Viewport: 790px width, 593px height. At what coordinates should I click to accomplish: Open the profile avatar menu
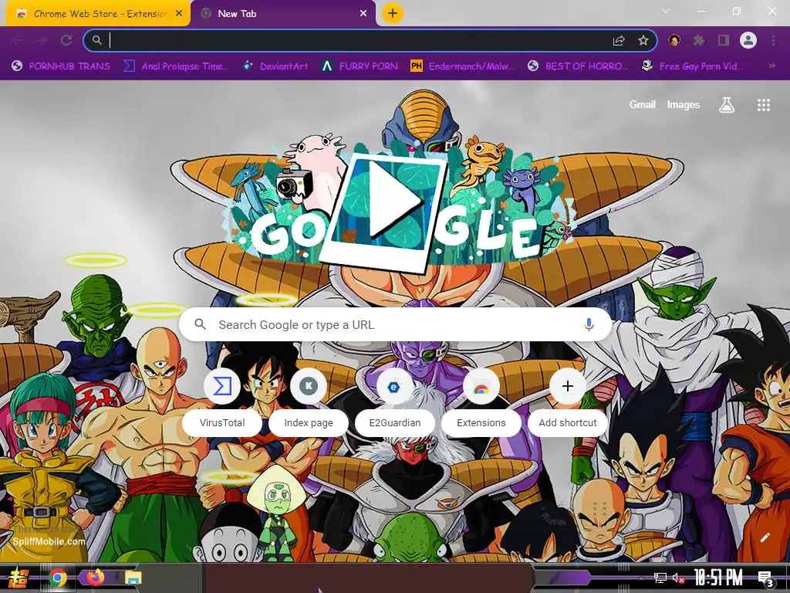click(x=748, y=40)
